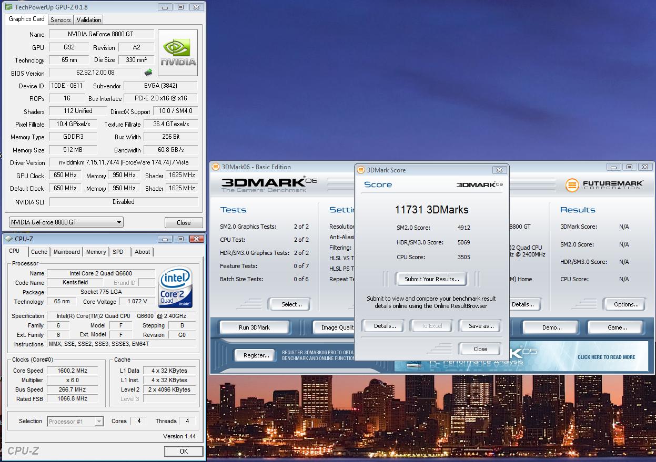The image size is (656, 462).
Task: Click the GPU Name field NVIDIA GeForce 8800 GT
Action: (x=101, y=34)
